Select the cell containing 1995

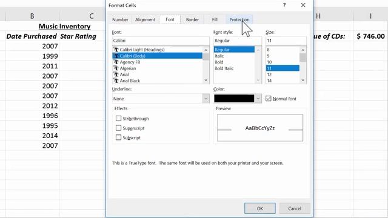[32, 125]
